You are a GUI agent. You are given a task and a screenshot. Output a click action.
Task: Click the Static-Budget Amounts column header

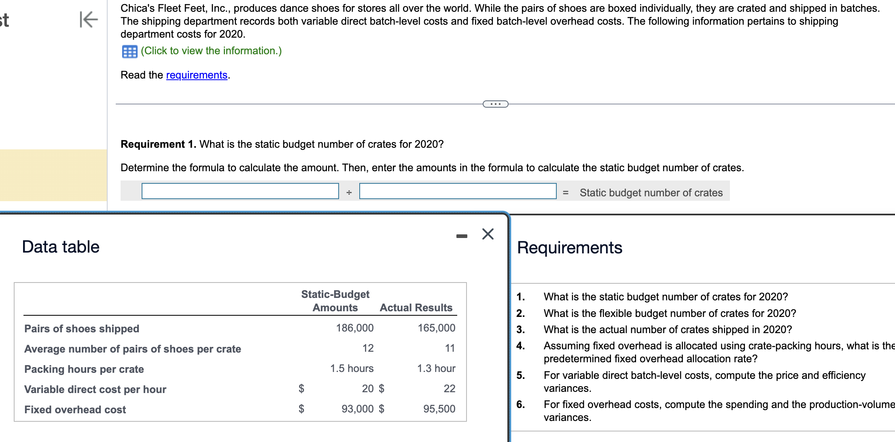[x=335, y=301]
